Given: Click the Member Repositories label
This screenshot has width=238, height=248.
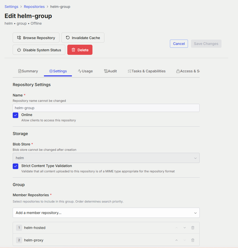Looking at the screenshot, I should click(31, 195).
